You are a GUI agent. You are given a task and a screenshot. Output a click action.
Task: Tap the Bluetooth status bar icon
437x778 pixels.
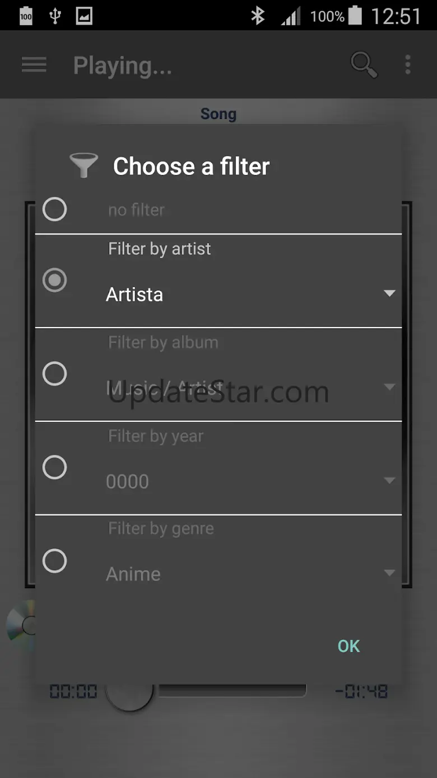(257, 16)
